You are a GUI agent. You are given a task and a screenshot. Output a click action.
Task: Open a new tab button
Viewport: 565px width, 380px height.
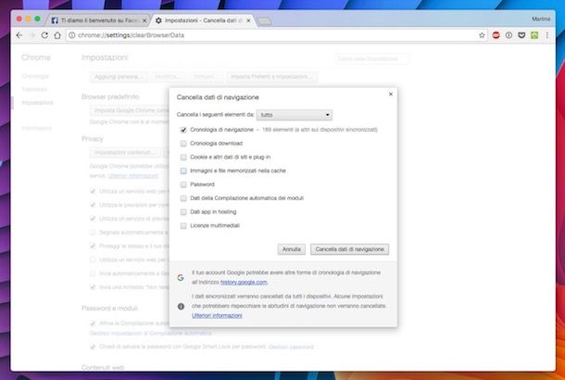[265, 21]
